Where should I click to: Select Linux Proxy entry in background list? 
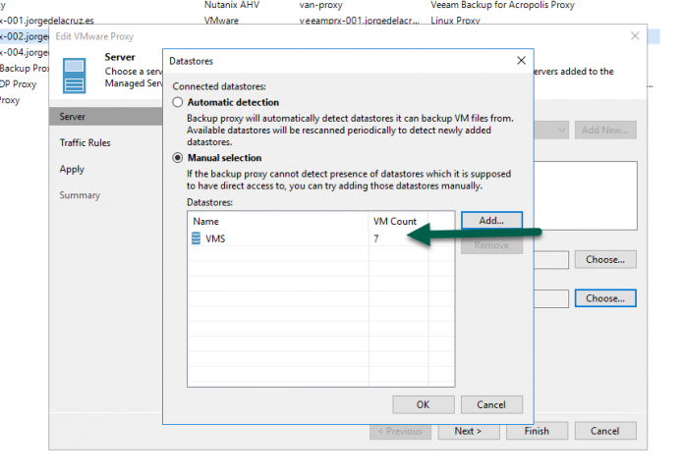point(455,21)
